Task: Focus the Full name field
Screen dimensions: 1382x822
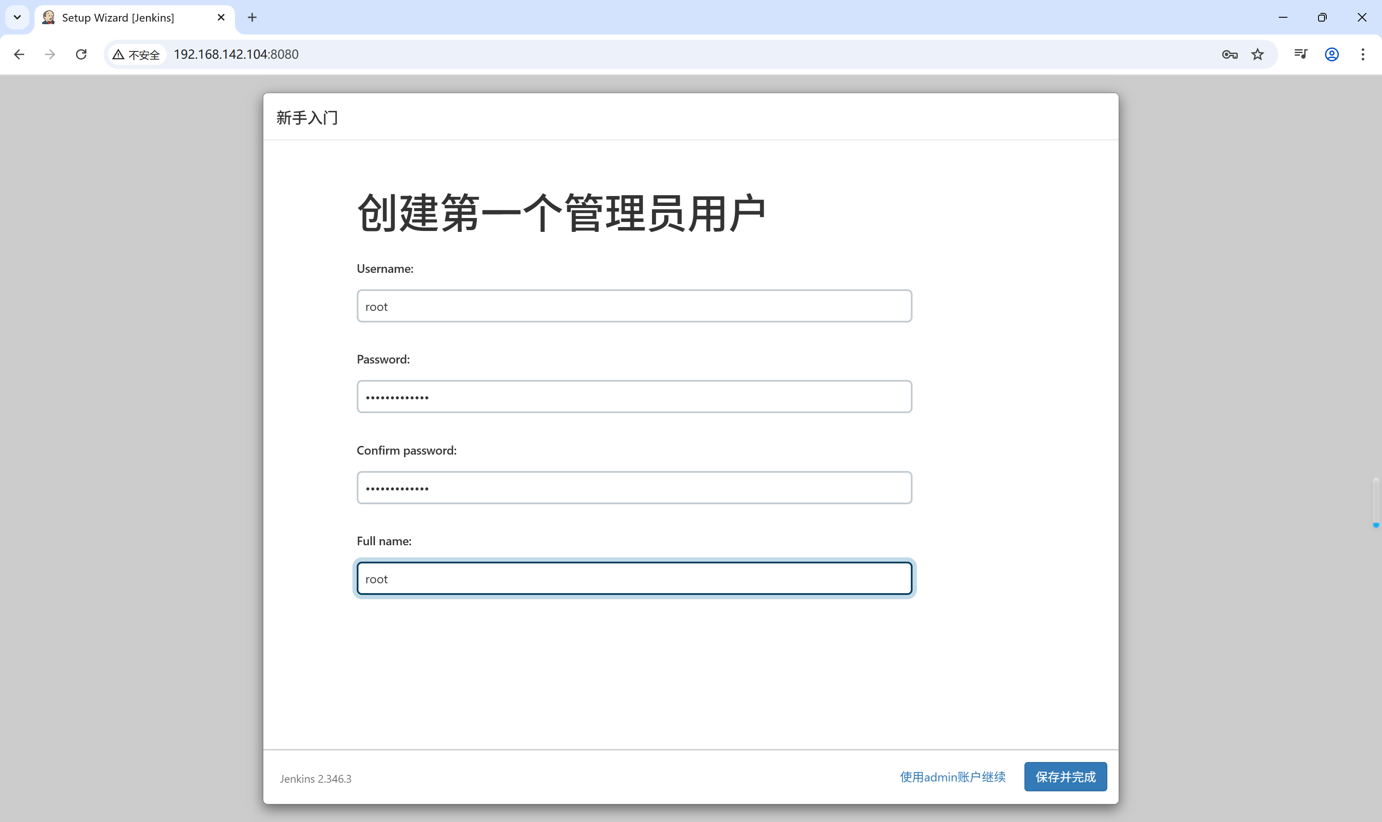Action: [x=634, y=578]
